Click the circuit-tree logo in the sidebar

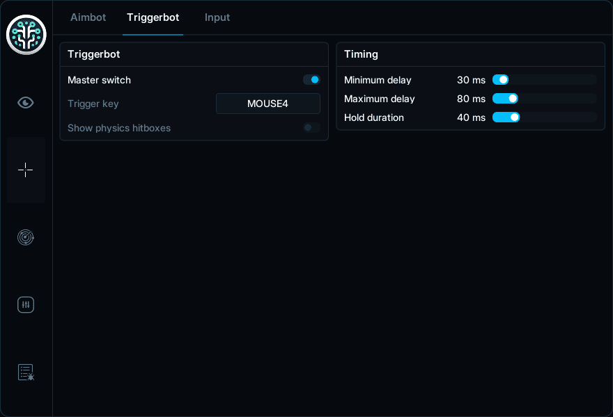click(26, 35)
